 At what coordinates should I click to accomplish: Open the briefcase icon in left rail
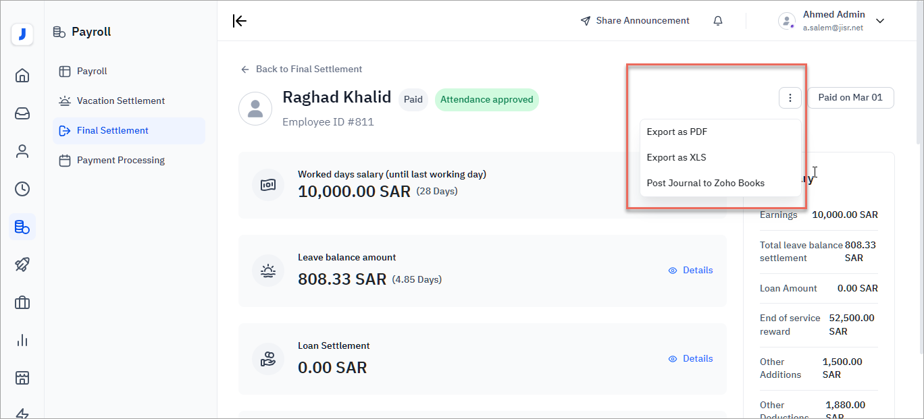click(22, 302)
